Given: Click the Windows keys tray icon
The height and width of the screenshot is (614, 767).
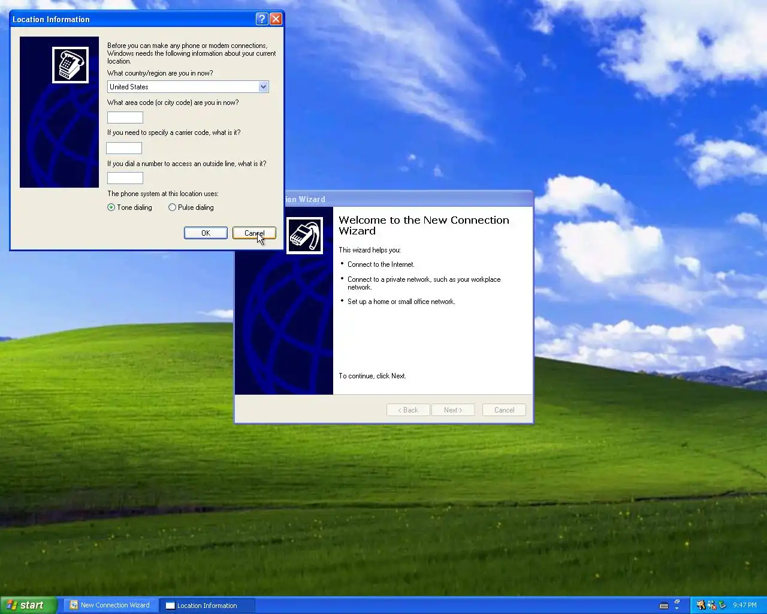Looking at the screenshot, I should (x=700, y=605).
